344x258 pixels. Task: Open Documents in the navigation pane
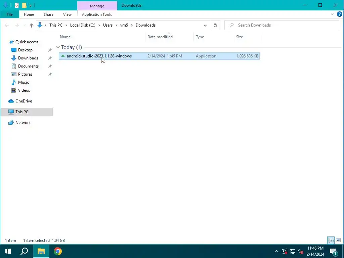28,66
